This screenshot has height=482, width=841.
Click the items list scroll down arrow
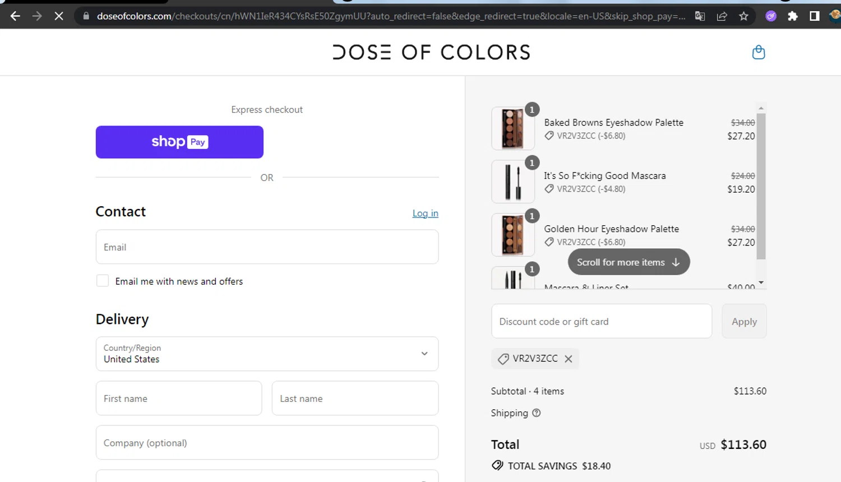click(x=761, y=282)
